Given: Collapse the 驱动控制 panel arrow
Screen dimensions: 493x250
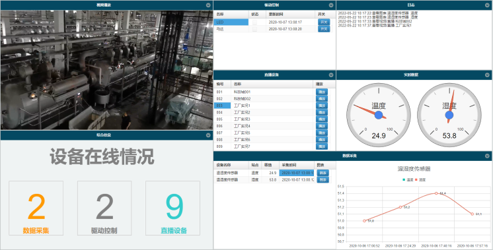Looking at the screenshot, I should tap(331, 5).
